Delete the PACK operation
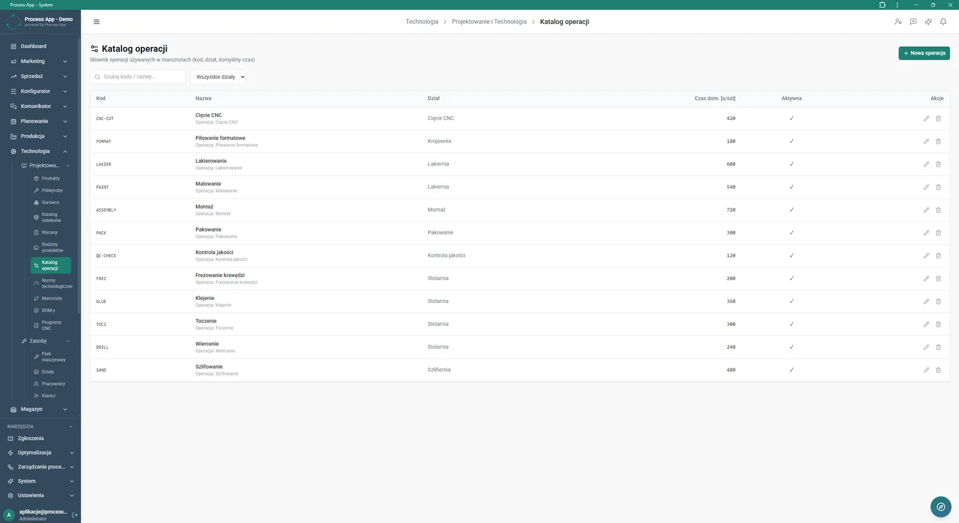 pyautogui.click(x=939, y=233)
